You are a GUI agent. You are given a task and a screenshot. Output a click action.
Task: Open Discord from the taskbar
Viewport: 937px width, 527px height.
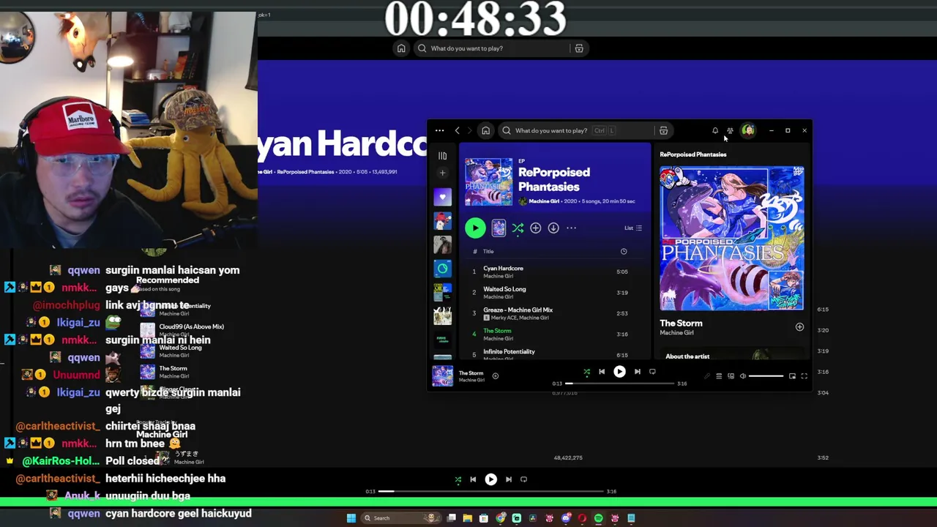click(566, 518)
